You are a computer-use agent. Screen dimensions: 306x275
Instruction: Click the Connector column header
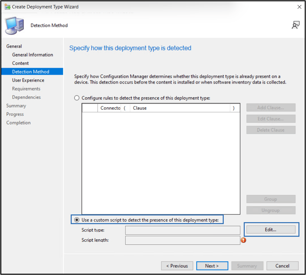(109, 108)
